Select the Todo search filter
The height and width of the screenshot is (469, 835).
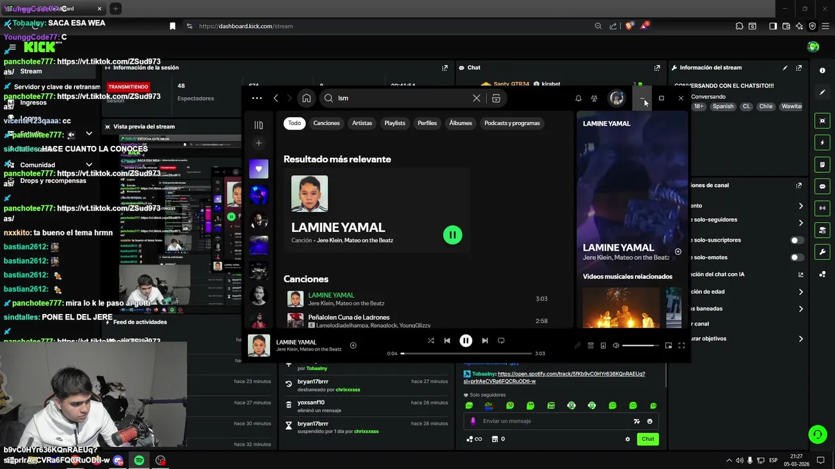click(x=295, y=123)
